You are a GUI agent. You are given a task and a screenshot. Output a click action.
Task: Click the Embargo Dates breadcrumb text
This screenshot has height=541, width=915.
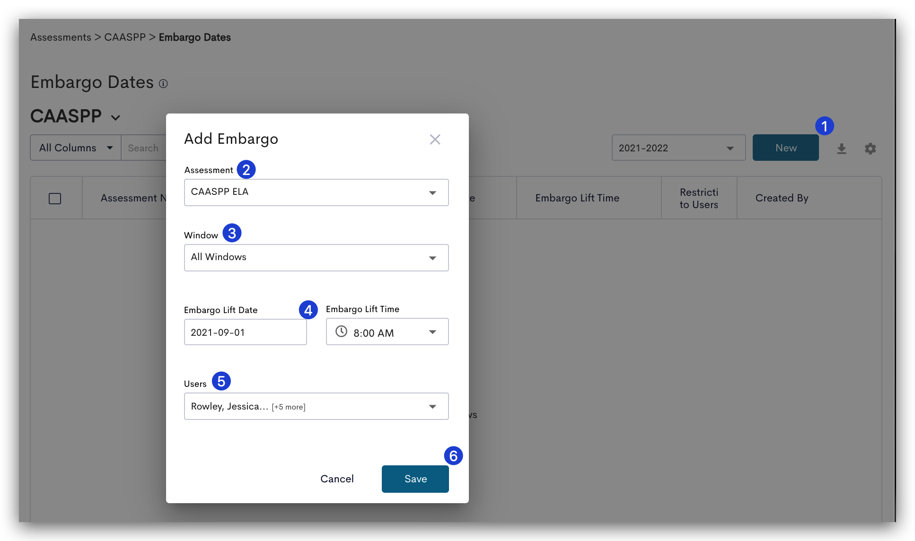tap(194, 37)
